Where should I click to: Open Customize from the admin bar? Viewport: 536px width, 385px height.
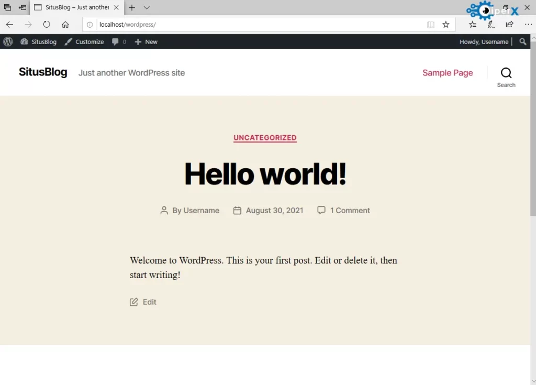(x=84, y=42)
